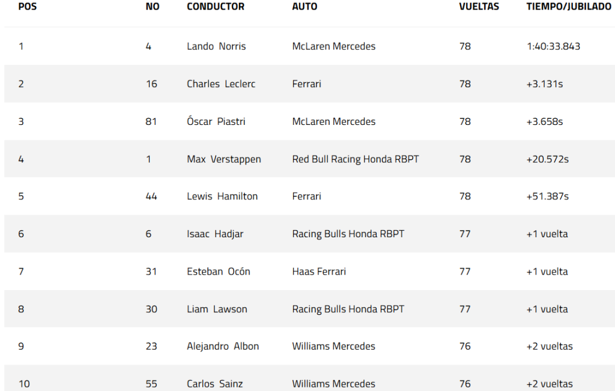Click the +3.131s gap for Leclerc
Screen dimensions: 615x391
coord(545,84)
